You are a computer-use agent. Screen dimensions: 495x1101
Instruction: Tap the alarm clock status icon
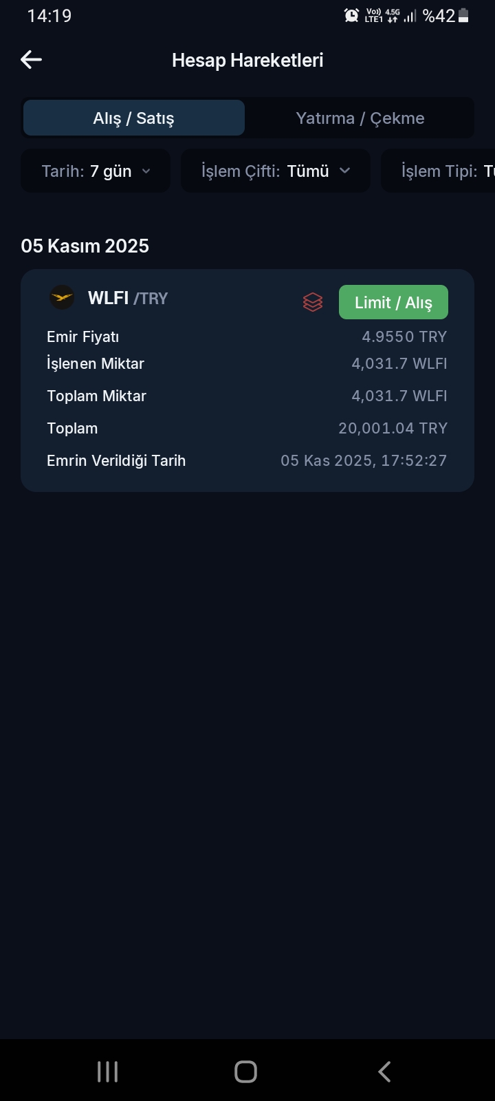coord(351,16)
